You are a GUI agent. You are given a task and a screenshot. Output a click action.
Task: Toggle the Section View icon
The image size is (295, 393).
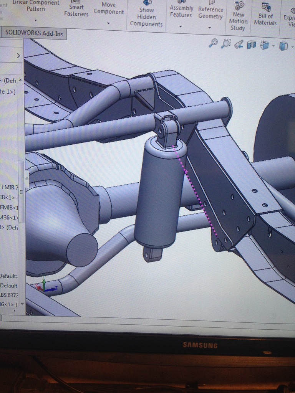(251, 45)
